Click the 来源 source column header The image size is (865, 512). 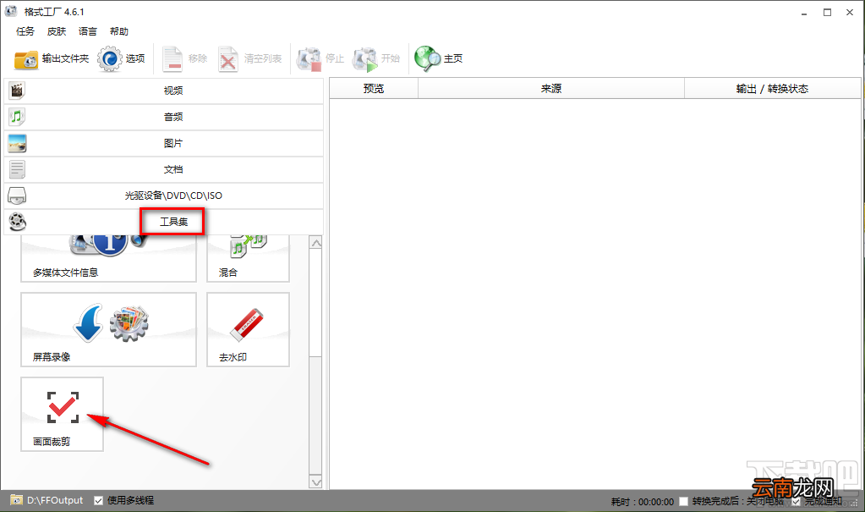551,88
